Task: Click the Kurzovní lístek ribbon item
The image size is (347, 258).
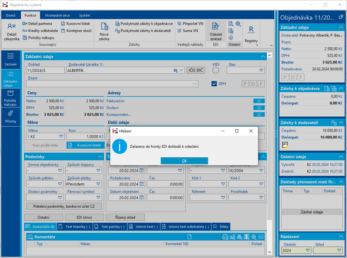Action: coord(76,24)
